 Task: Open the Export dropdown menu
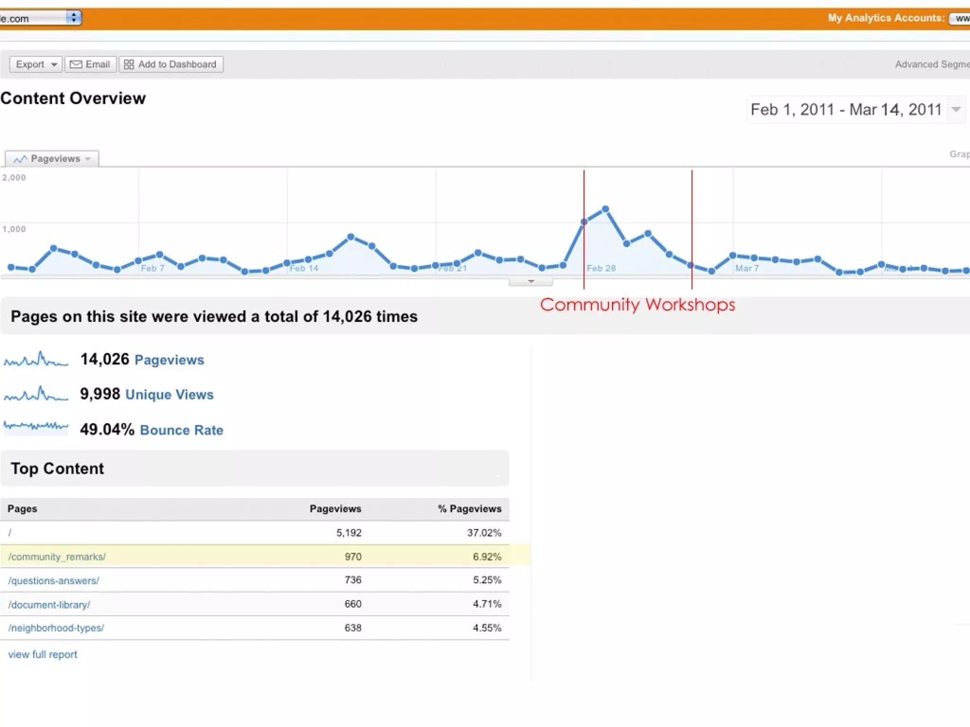click(x=36, y=64)
